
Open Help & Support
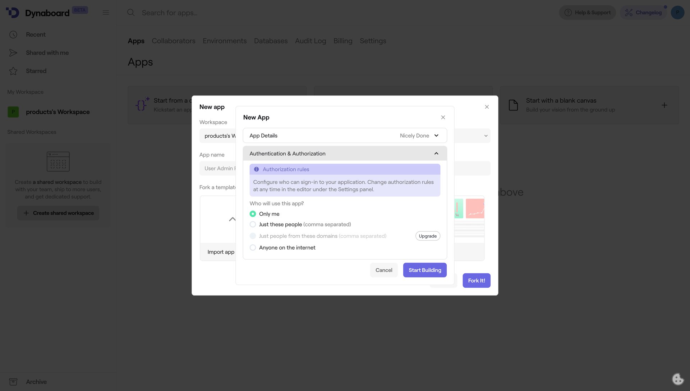click(587, 12)
